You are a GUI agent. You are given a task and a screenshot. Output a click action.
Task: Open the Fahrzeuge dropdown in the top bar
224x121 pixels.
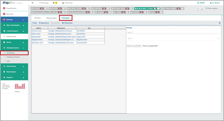pyautogui.click(x=44, y=3)
